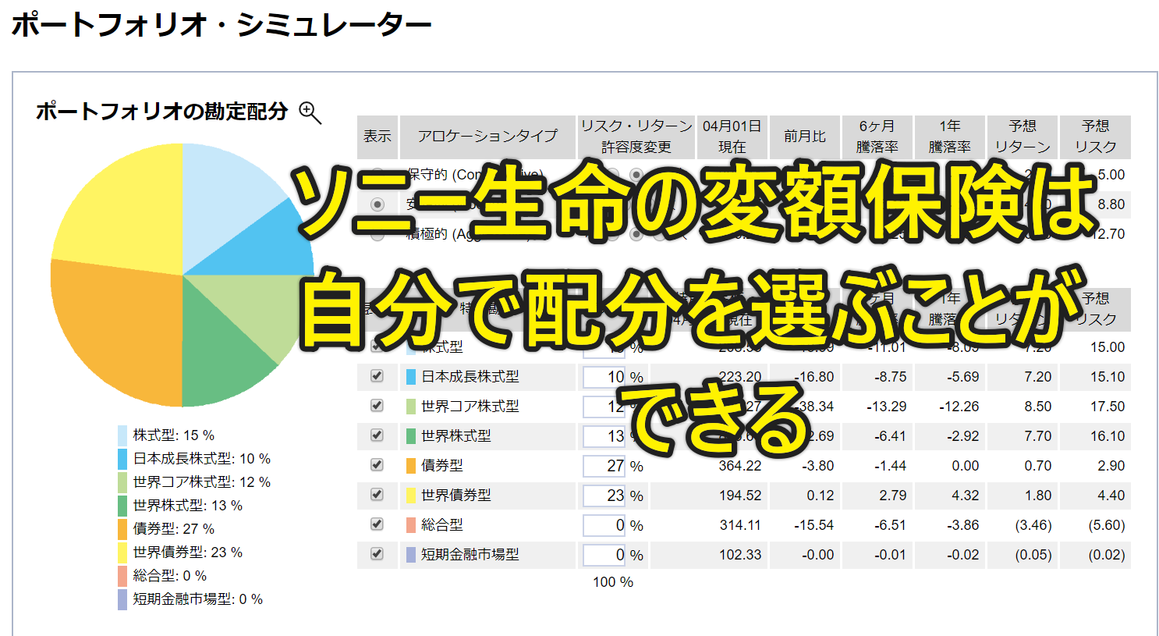Click the orange 債券型 swatch in the table
The image size is (1159, 636).
(411, 466)
